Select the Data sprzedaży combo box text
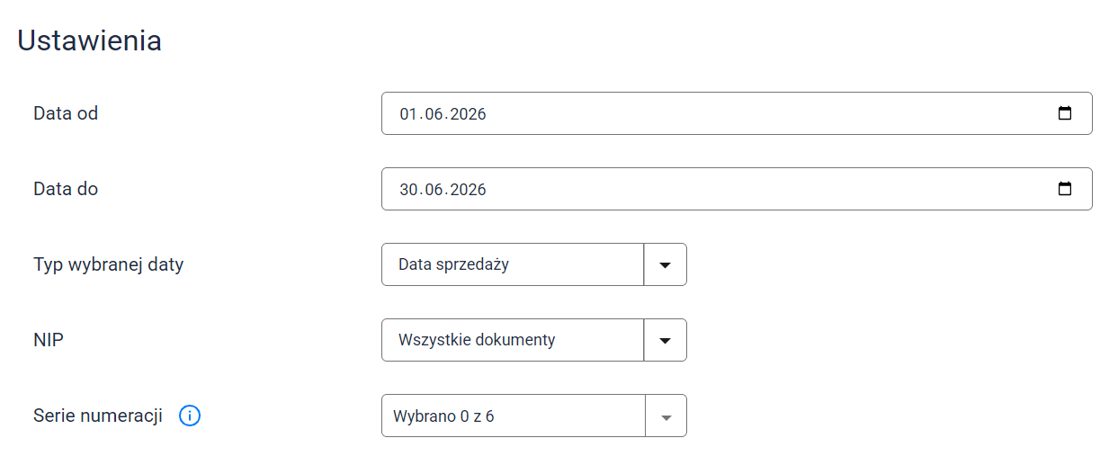 pos(453,264)
